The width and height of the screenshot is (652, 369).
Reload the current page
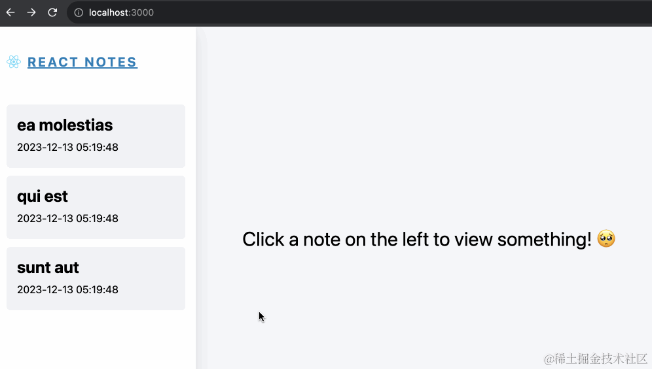pos(52,12)
